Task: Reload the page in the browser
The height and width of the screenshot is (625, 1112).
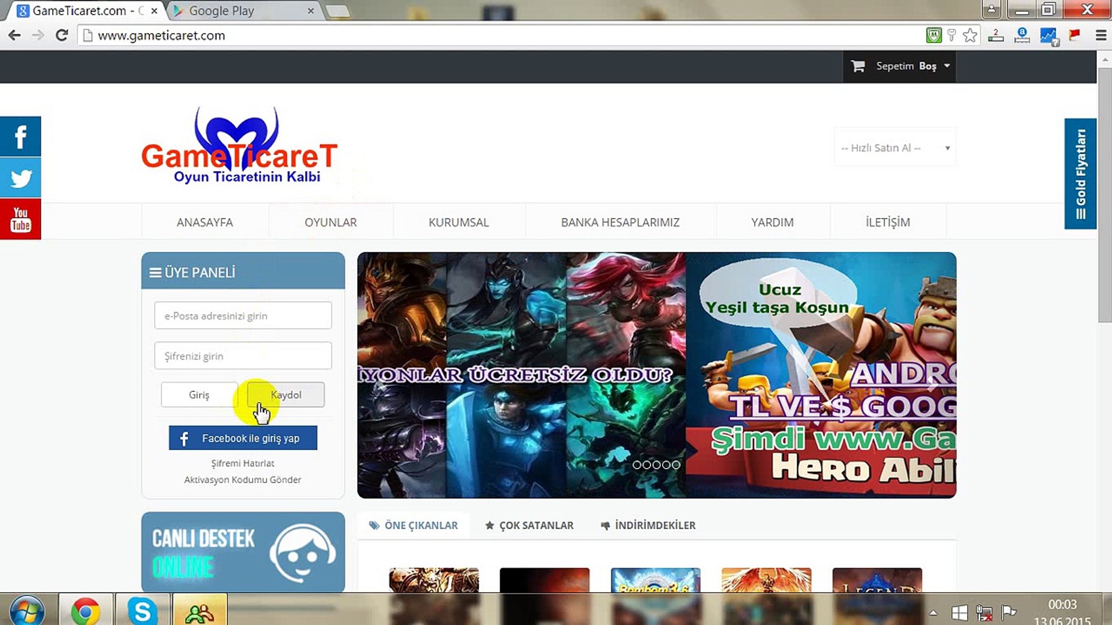Action: point(61,35)
